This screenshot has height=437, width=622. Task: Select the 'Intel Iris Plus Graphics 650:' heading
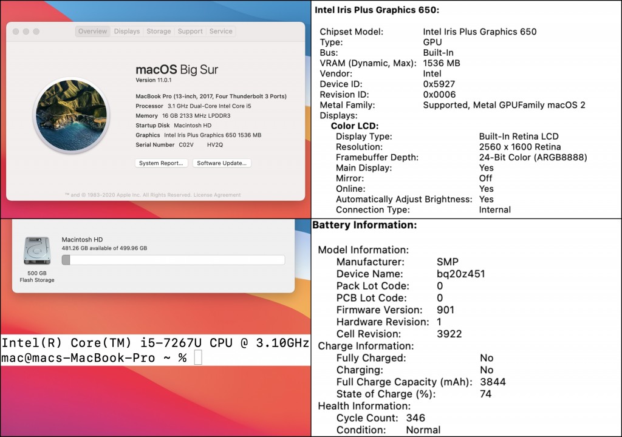click(377, 10)
